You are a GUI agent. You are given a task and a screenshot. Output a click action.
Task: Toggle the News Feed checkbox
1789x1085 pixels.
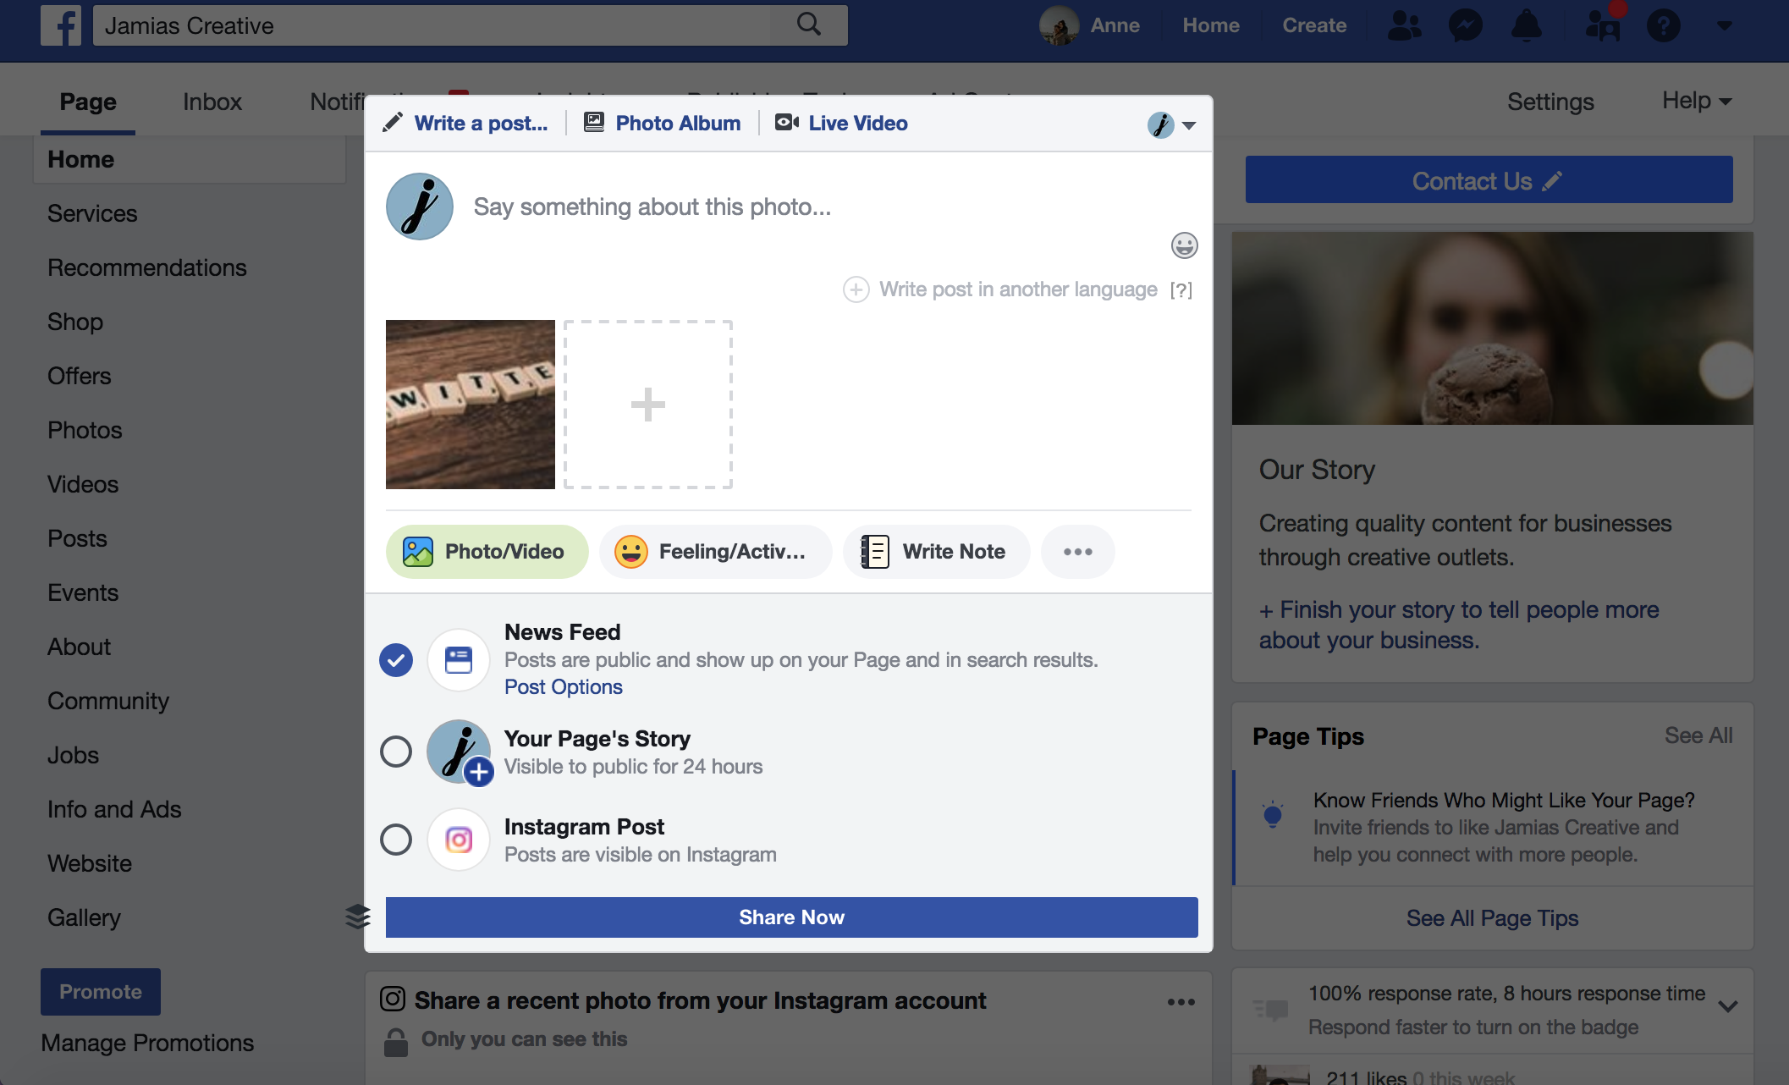[x=396, y=660]
